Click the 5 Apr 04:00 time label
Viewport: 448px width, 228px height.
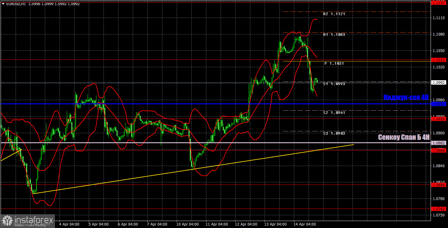[99, 224]
